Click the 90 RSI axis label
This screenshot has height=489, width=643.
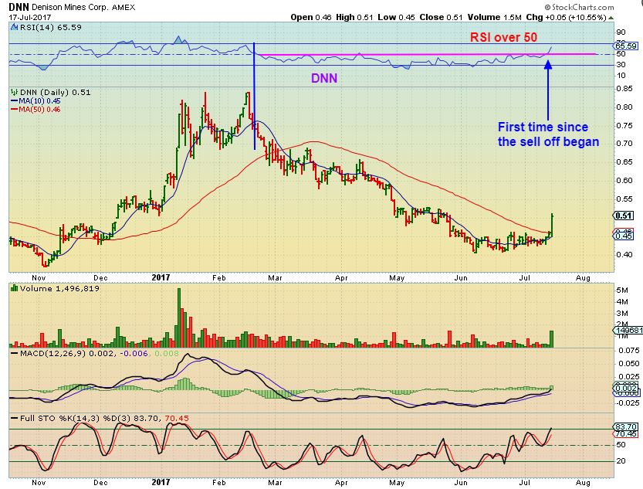pos(621,32)
